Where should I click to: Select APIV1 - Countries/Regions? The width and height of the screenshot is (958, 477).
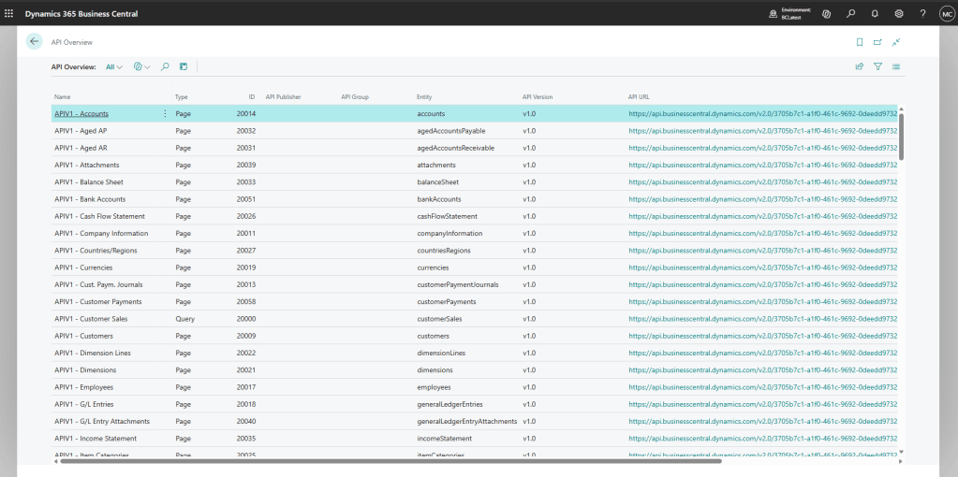tap(96, 250)
